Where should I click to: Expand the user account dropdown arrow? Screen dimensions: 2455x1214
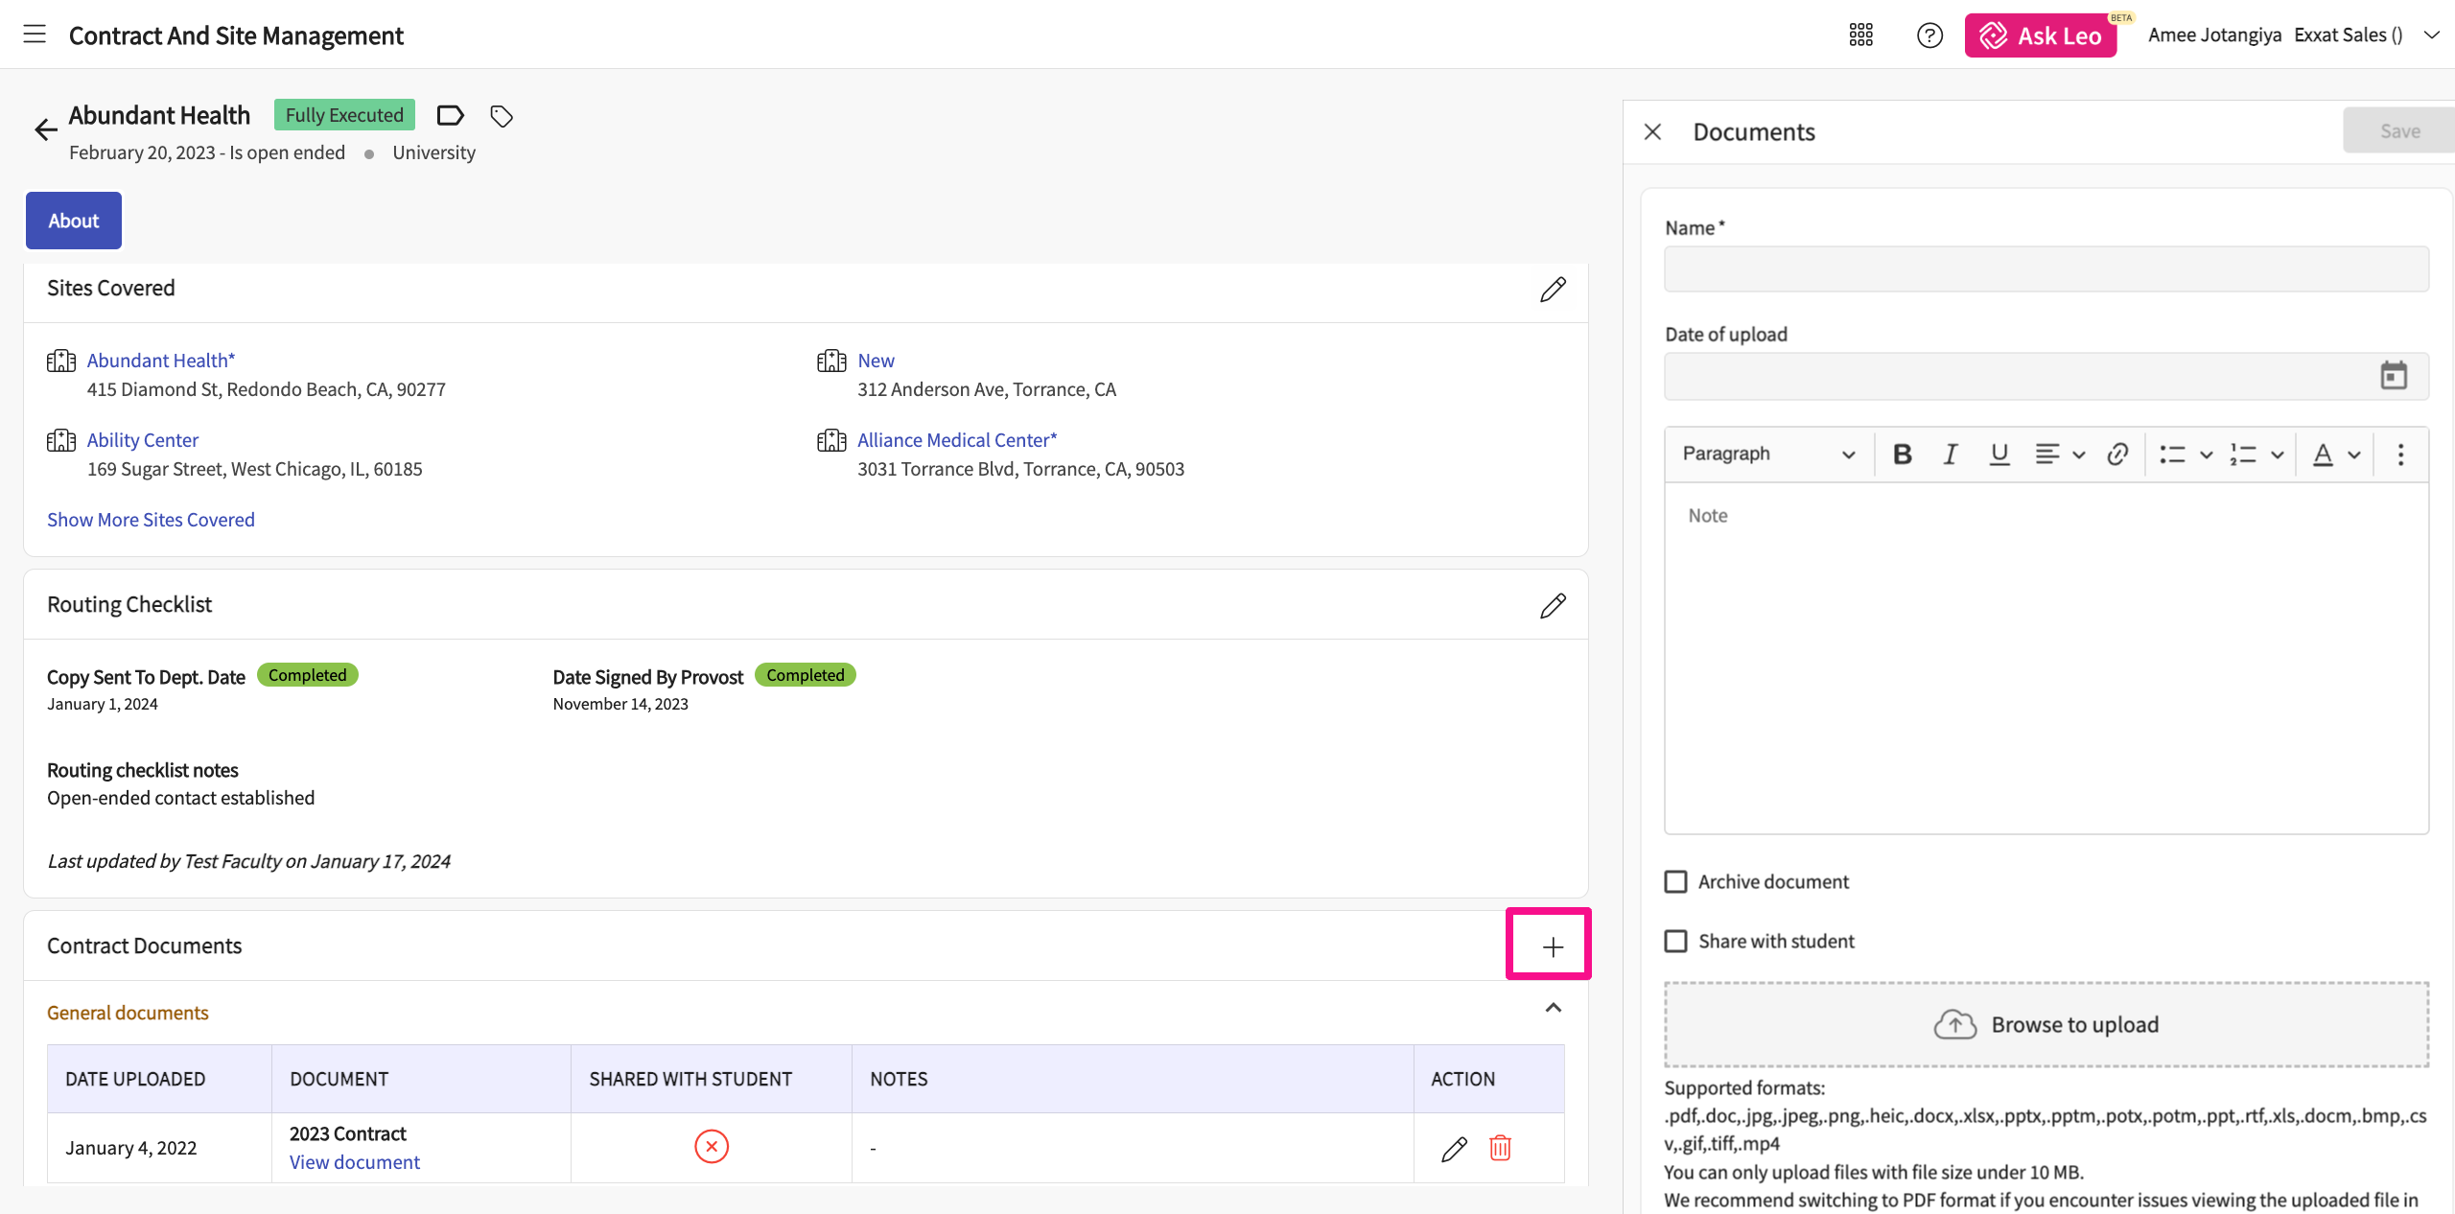click(x=2431, y=35)
